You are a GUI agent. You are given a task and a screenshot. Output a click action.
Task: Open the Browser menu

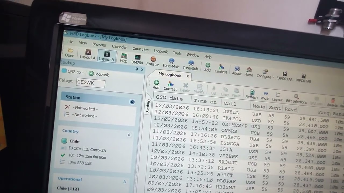99,45
